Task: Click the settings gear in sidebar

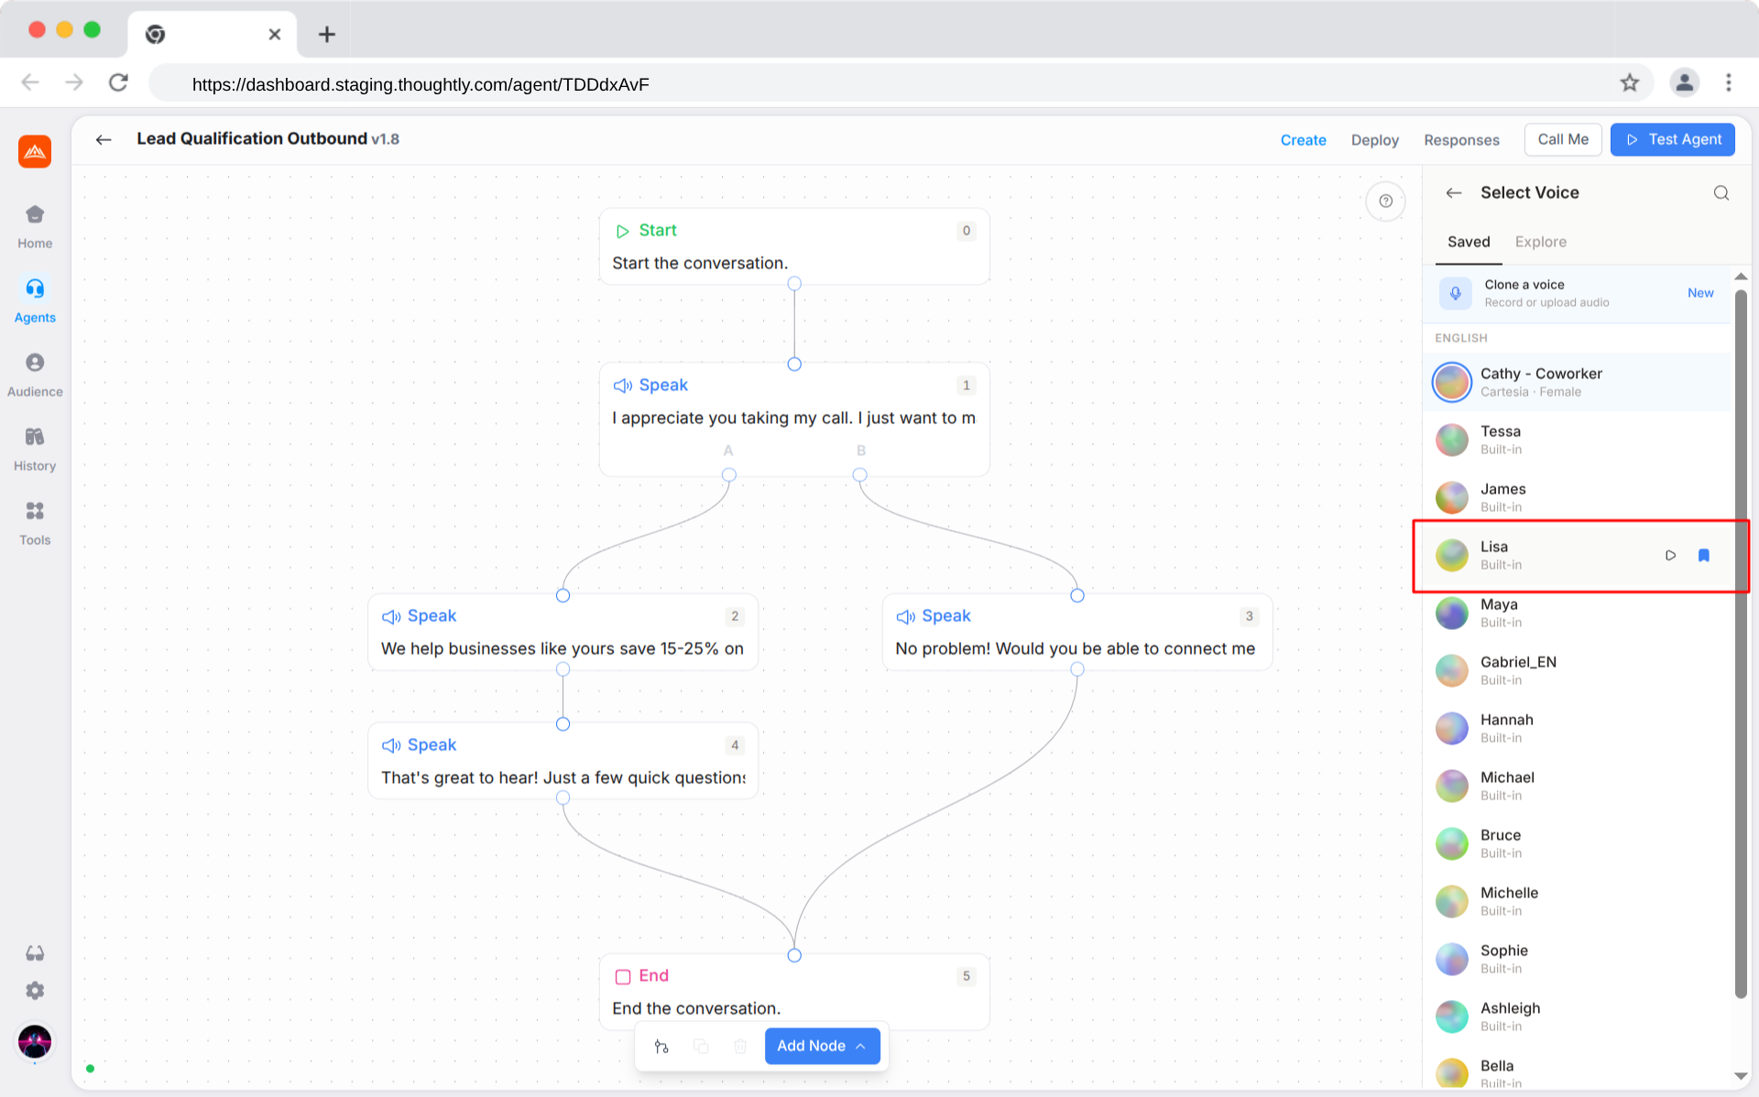Action: coord(35,991)
